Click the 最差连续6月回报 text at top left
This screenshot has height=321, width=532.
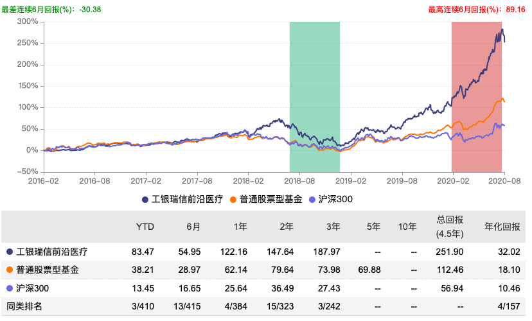(x=51, y=9)
